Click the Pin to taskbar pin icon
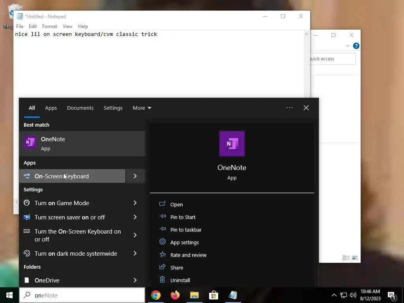404x303 pixels. pos(162,229)
